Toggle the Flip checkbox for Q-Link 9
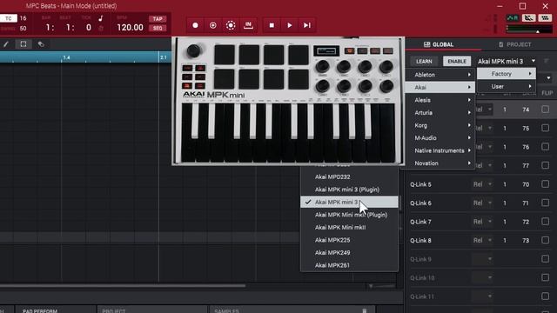557x313 pixels. 546,259
